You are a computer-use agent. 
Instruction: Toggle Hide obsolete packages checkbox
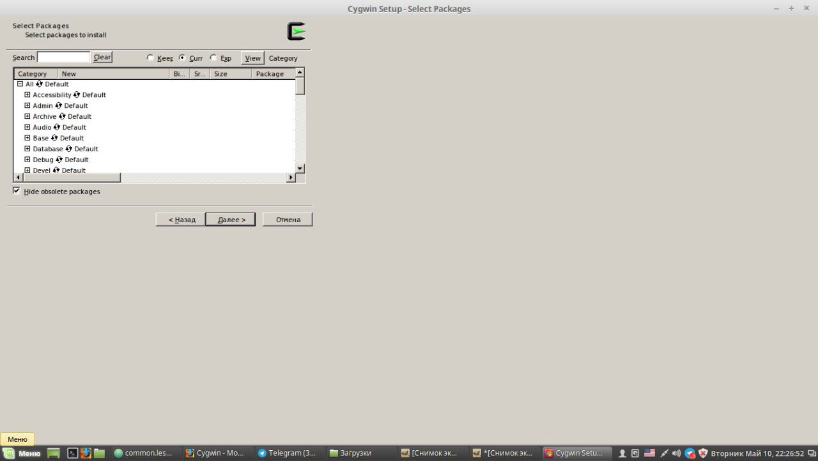pos(17,191)
